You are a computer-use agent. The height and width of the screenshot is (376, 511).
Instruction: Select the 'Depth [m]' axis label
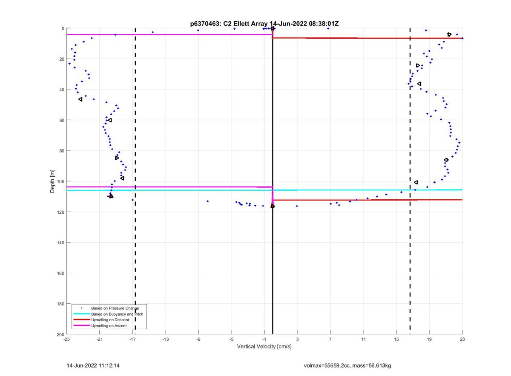tap(53, 181)
